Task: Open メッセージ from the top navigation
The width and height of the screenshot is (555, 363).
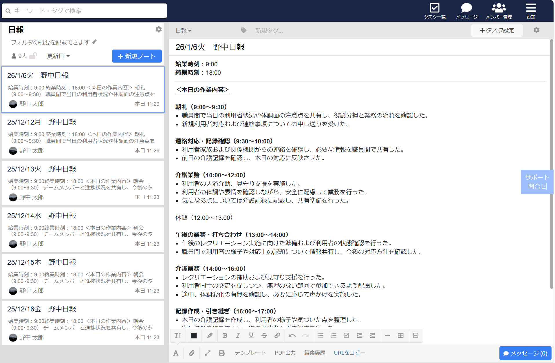Action: (x=466, y=10)
